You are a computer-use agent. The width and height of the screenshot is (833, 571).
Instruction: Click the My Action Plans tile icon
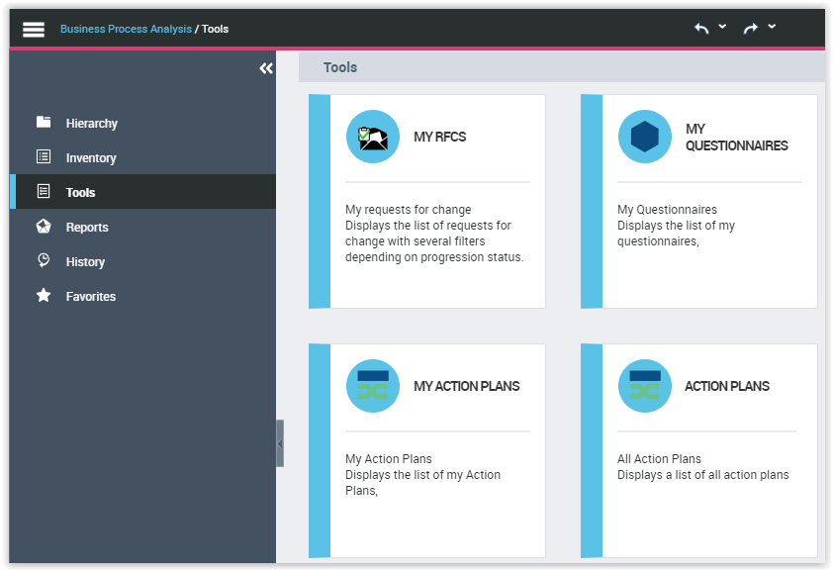[x=373, y=386]
